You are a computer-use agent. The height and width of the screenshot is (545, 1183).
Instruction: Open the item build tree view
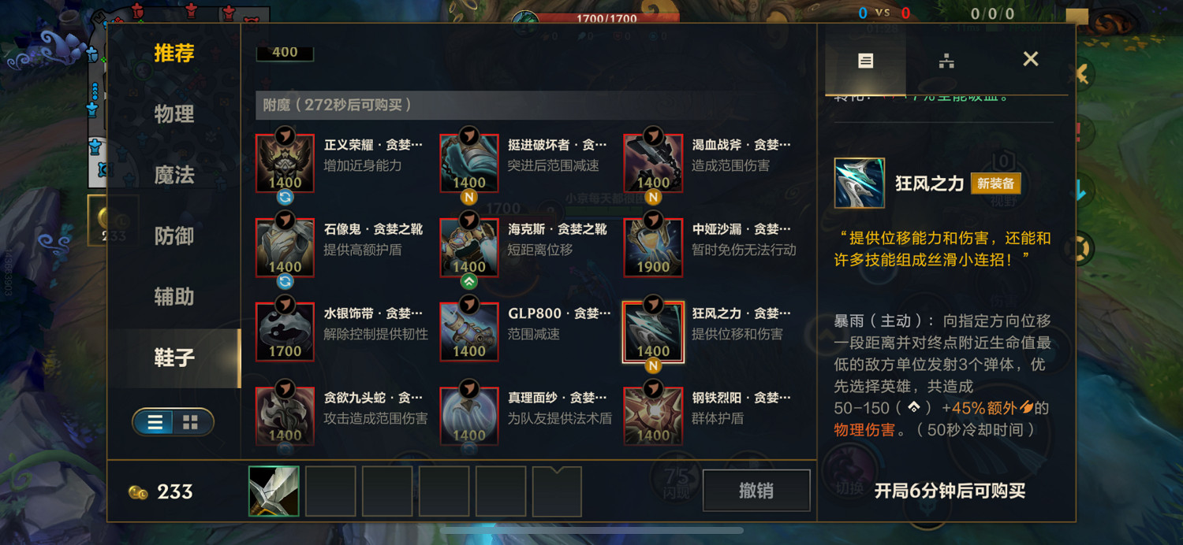[x=946, y=61]
